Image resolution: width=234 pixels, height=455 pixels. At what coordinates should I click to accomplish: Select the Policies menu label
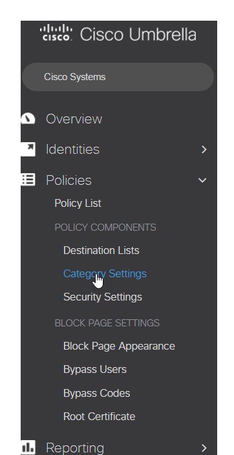coord(69,180)
